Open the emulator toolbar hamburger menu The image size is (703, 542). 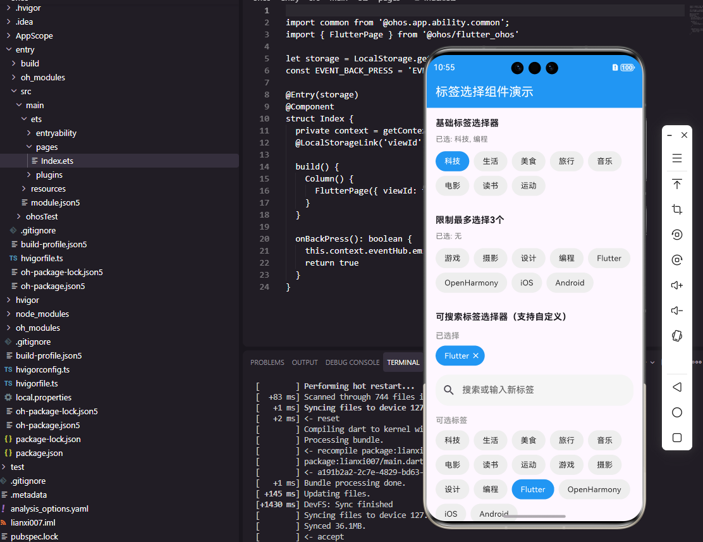[676, 158]
